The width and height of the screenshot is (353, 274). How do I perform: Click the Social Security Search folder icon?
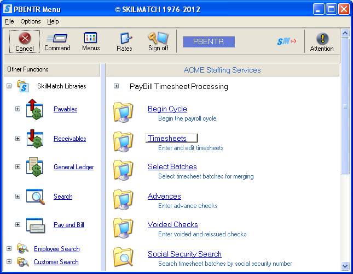123,257
